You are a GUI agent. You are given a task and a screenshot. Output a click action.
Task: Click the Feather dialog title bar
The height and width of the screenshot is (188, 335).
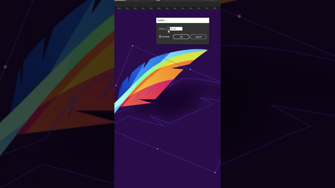[x=182, y=20]
